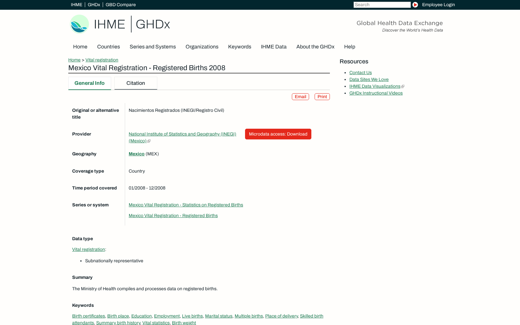The height and width of the screenshot is (325, 520).
Task: Click the Microdata access: Download button
Action: tap(278, 134)
